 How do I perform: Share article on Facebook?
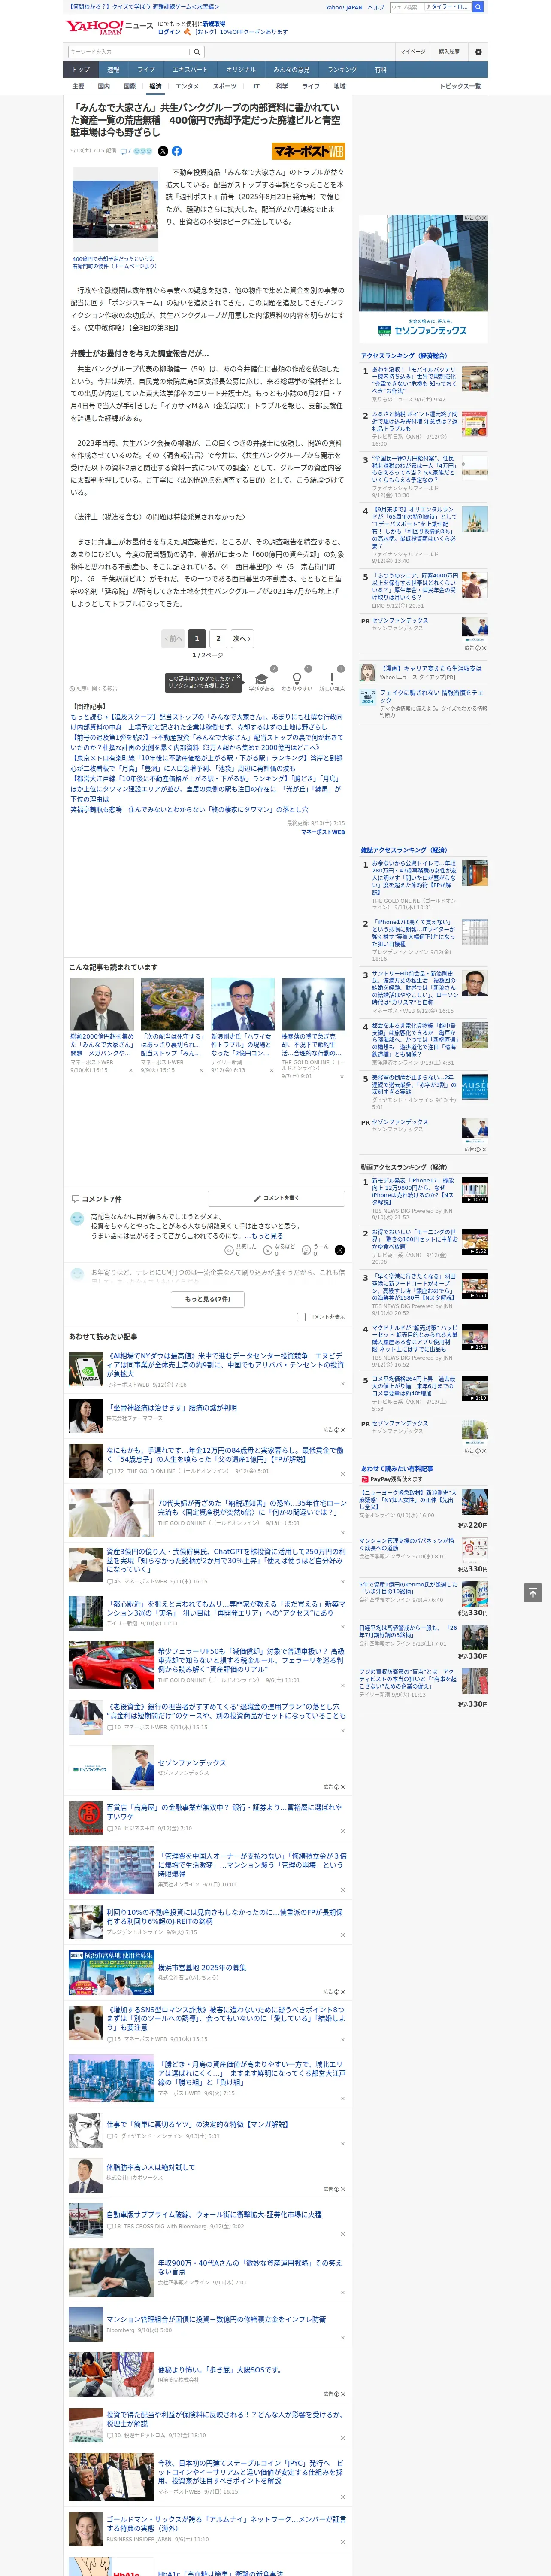click(x=177, y=151)
